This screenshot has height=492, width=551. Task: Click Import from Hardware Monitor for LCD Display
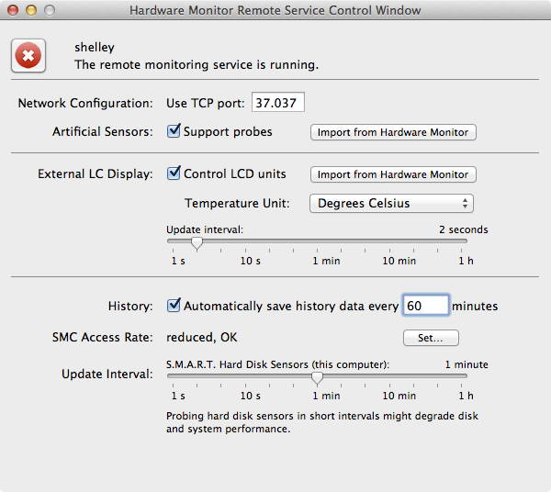[393, 174]
